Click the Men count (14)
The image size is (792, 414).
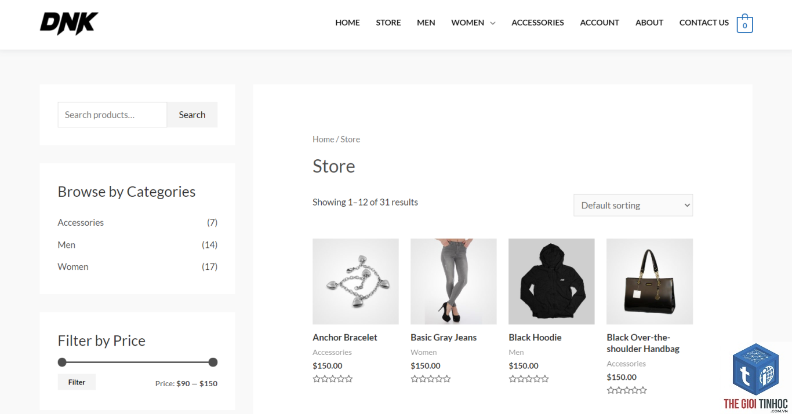click(x=210, y=245)
